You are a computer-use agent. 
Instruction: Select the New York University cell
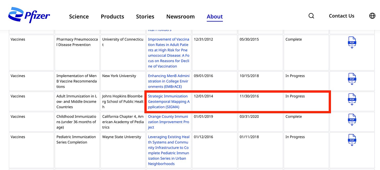pyautogui.click(x=123, y=81)
